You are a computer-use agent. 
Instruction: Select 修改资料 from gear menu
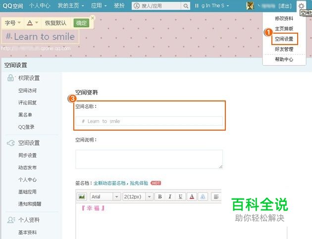pos(284,18)
